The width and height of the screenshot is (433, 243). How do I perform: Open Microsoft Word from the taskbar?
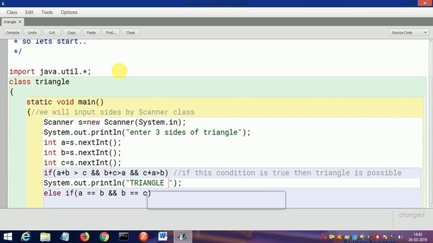point(162,237)
